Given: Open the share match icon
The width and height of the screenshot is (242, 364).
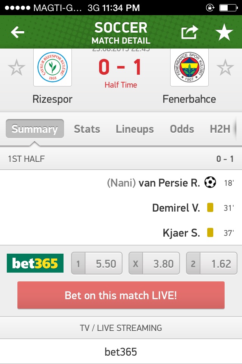Looking at the screenshot, I should [x=189, y=33].
